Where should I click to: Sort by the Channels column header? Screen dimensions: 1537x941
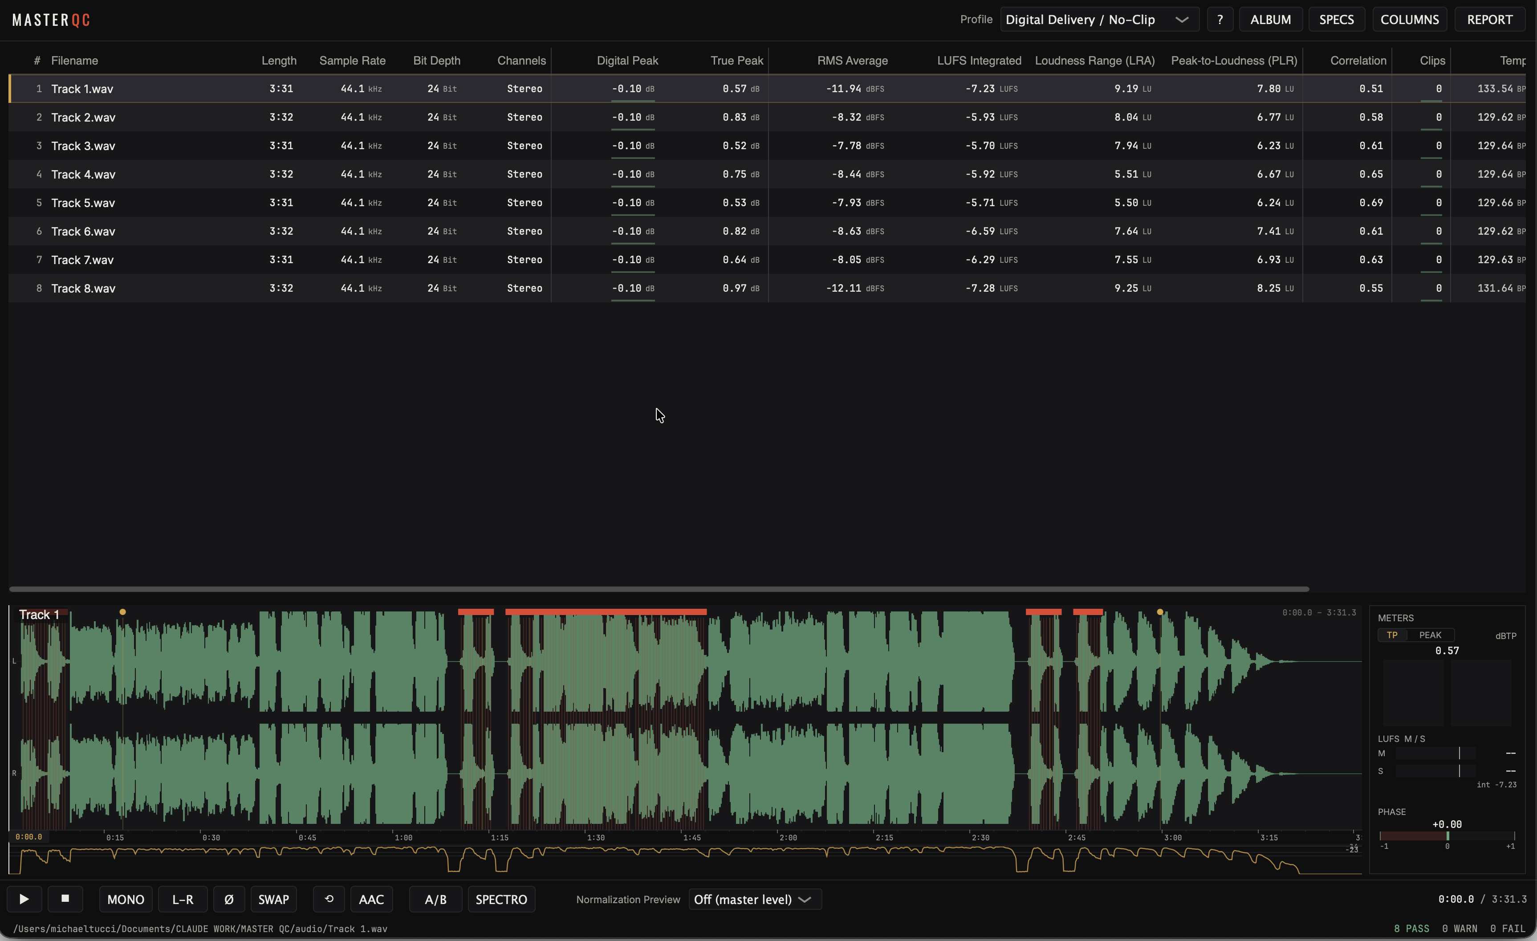pyautogui.click(x=521, y=61)
